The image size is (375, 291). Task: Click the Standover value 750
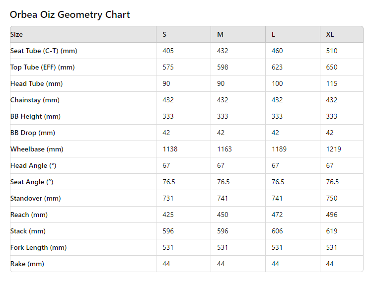331,198
